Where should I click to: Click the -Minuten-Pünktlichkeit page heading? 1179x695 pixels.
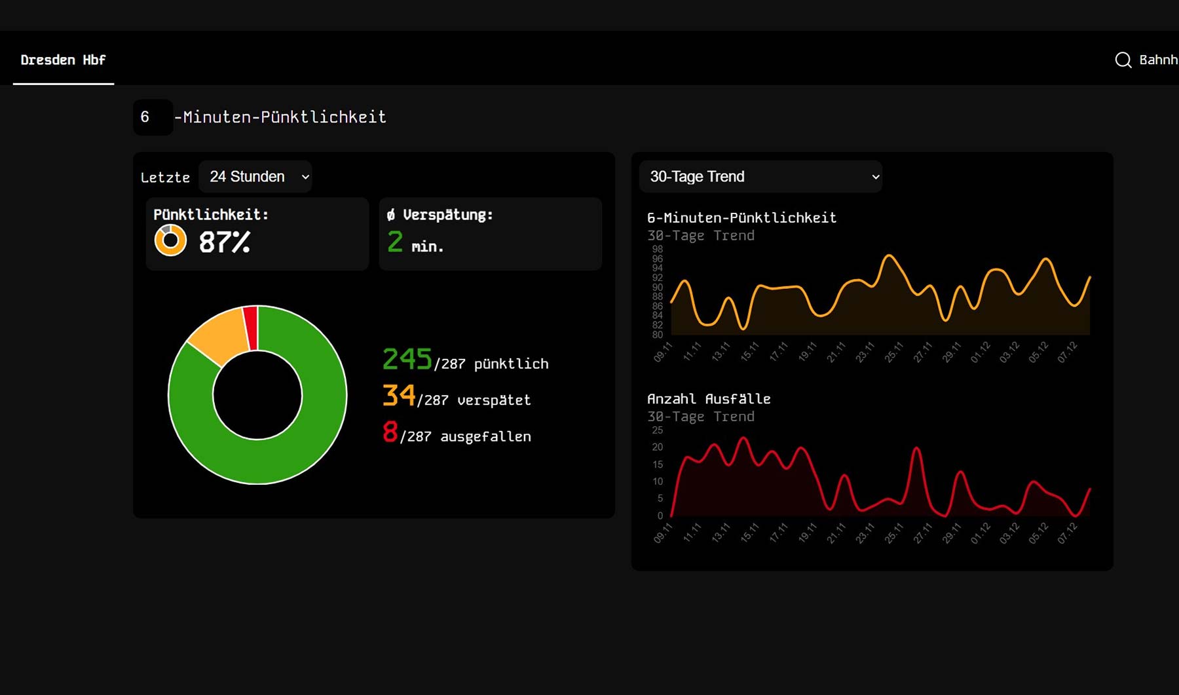[280, 117]
